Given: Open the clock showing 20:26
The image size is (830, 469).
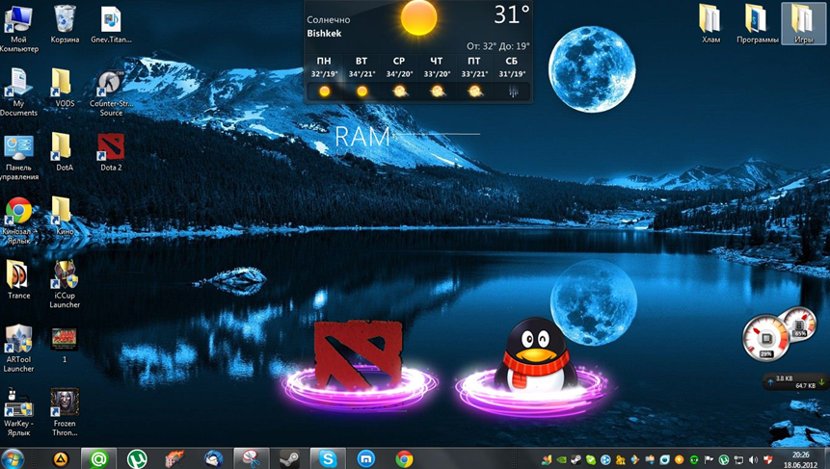Looking at the screenshot, I should pyautogui.click(x=800, y=459).
